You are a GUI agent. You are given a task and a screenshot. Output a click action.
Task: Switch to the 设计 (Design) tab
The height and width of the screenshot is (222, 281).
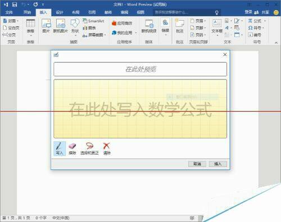click(x=60, y=12)
